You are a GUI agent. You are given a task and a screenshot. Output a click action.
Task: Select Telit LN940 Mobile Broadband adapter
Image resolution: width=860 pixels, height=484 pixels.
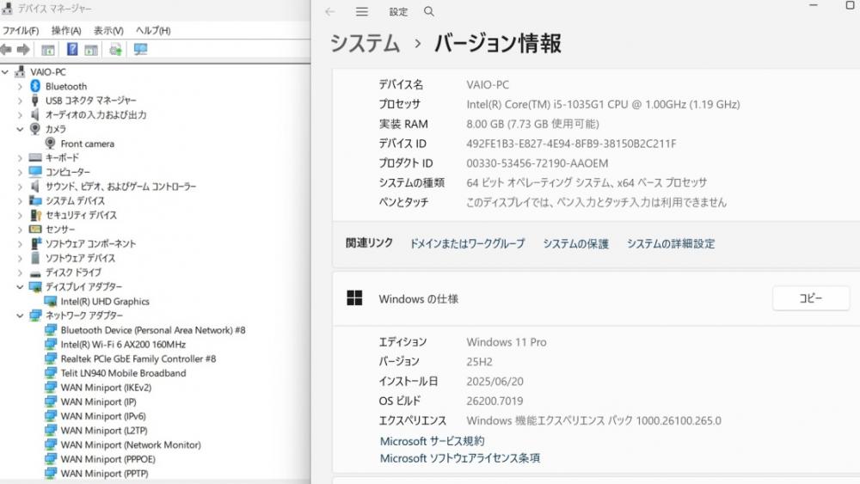(123, 373)
